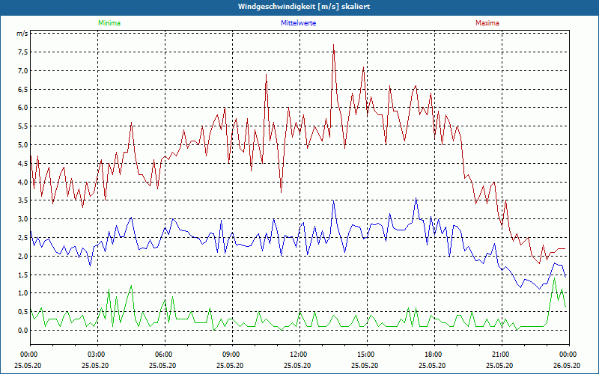The height and width of the screenshot is (374, 599).
Task: Click the 4,5 y-axis label
Action: click(x=23, y=163)
